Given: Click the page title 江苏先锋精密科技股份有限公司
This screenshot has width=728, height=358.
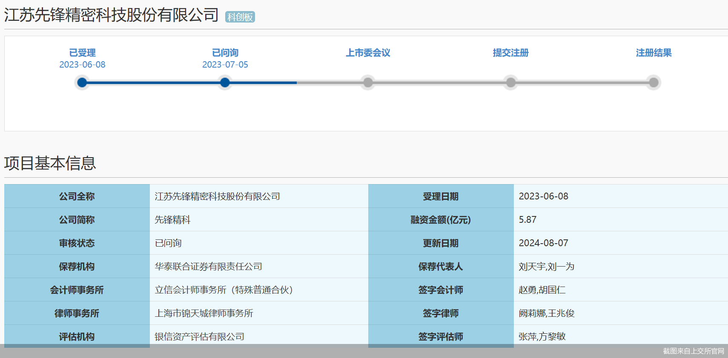Looking at the screenshot, I should click(111, 15).
